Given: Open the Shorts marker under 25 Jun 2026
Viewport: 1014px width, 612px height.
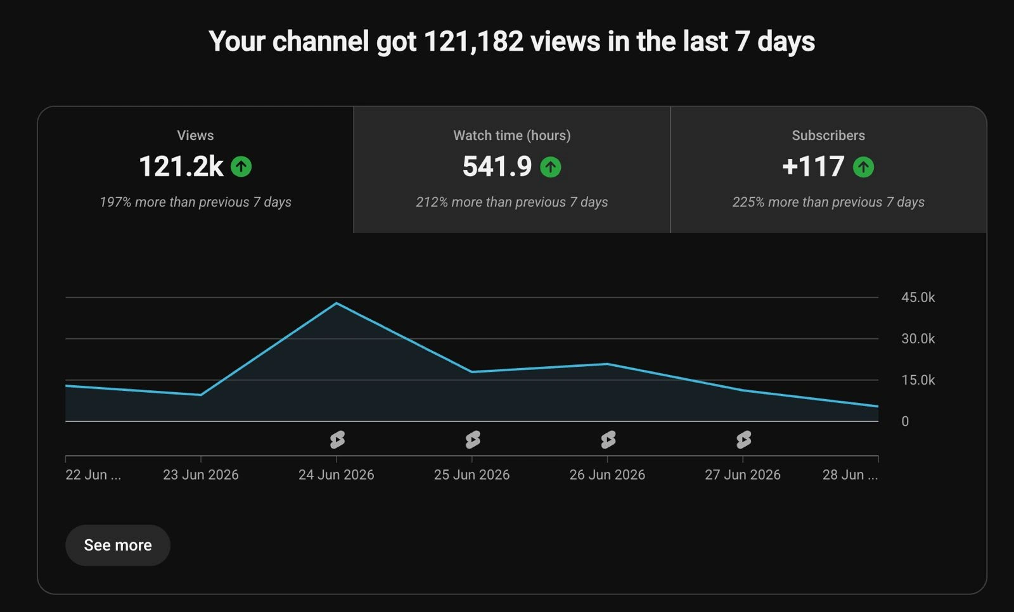Looking at the screenshot, I should click(473, 440).
